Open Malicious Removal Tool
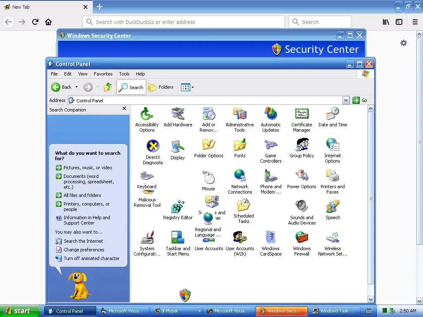This screenshot has height=317, width=423. click(x=147, y=199)
